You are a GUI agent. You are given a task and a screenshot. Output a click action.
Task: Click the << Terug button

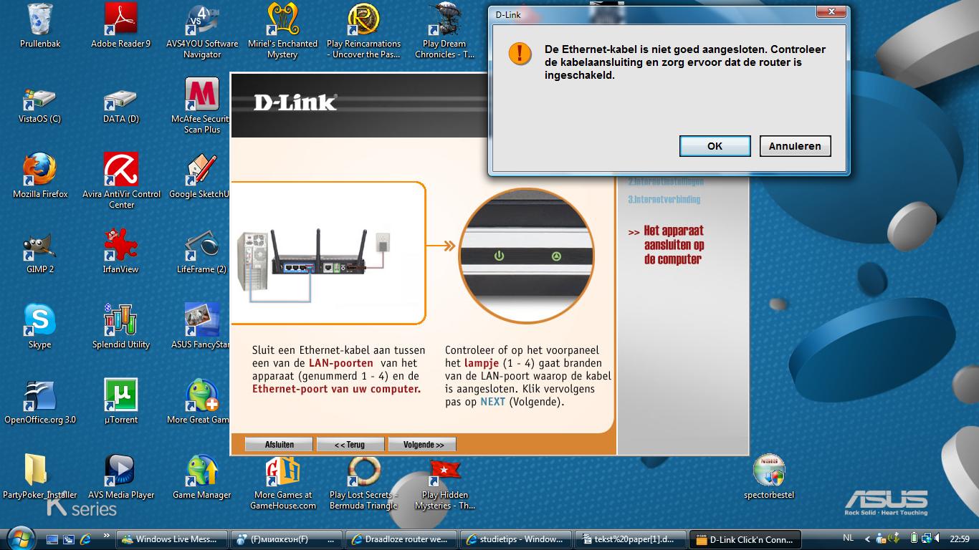350,445
